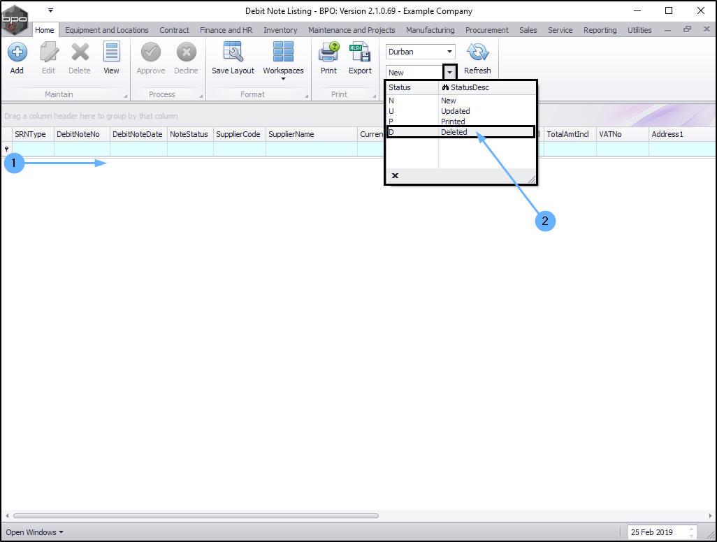Expand the Open Windows list

pos(34,532)
